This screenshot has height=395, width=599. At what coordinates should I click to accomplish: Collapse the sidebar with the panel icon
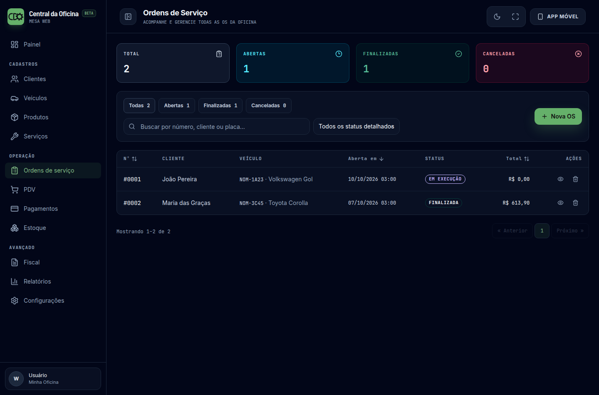(x=128, y=17)
